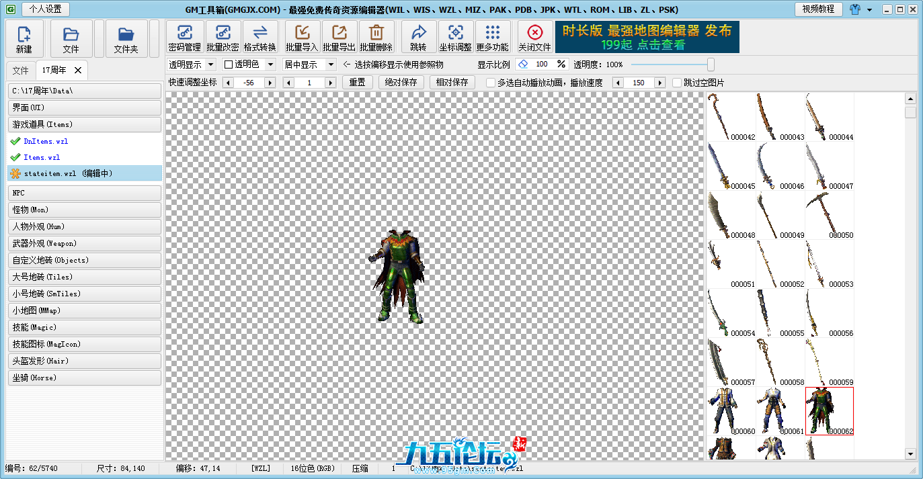Increase Y coordinate value 1 with right arrow
The image size is (923, 479).
coord(330,83)
